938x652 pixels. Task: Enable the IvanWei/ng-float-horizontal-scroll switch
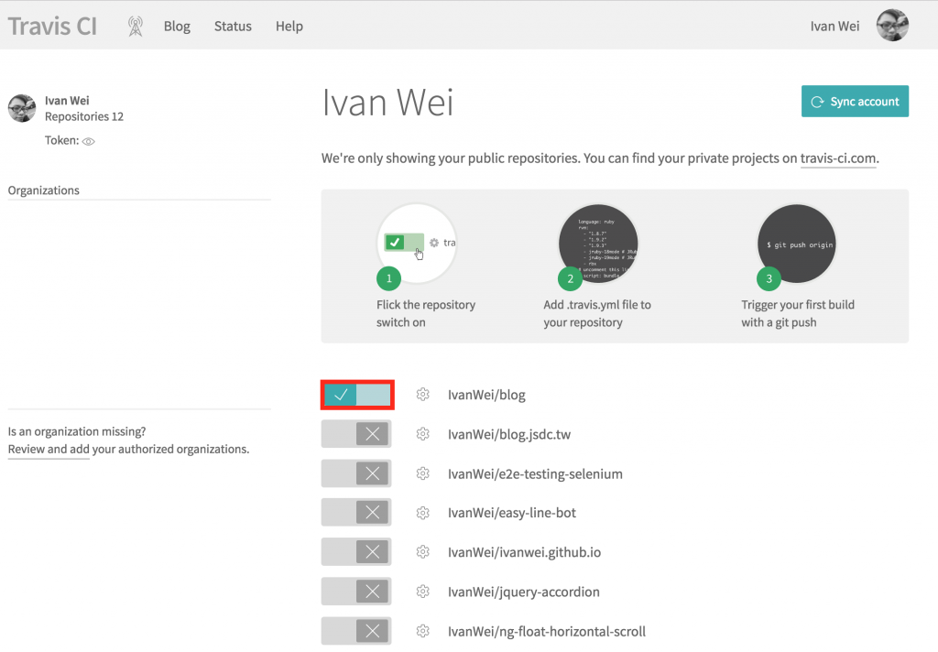click(356, 631)
